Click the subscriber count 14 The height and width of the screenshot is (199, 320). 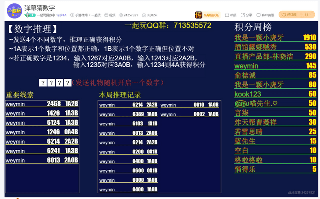(306, 15)
